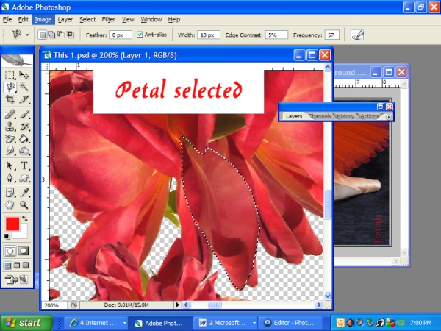Select the Hand tool

[x=10, y=205]
